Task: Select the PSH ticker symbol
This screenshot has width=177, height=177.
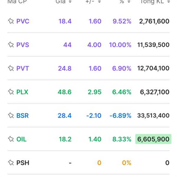Action: point(23,163)
